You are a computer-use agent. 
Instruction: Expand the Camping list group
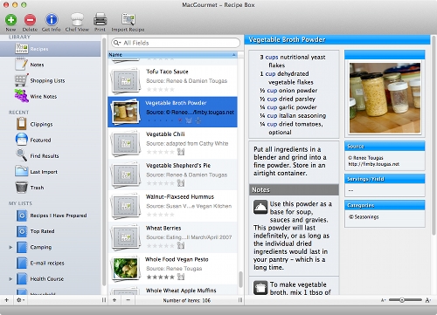10,247
